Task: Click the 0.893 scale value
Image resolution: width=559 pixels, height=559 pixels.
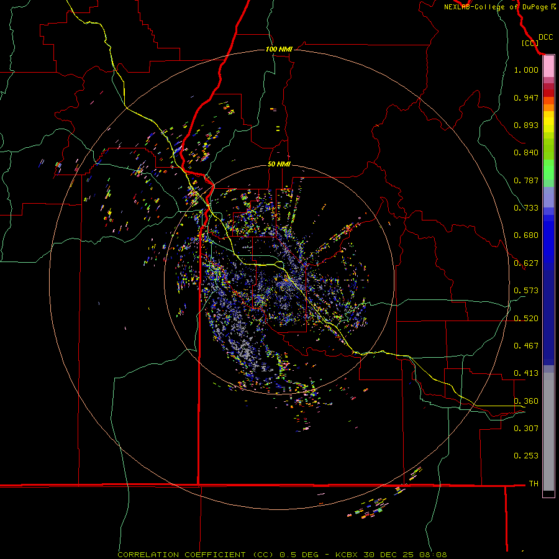Action: 526,125
